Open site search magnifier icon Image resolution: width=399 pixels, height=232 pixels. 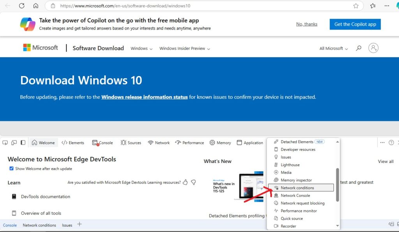(x=358, y=48)
